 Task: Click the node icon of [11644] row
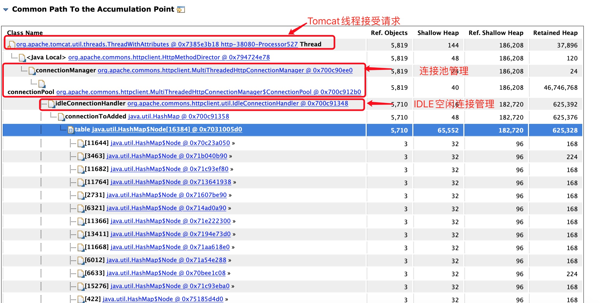coord(81,143)
